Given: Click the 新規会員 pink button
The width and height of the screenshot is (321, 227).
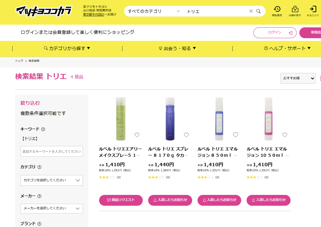Looking at the screenshot, I should 311,33.
